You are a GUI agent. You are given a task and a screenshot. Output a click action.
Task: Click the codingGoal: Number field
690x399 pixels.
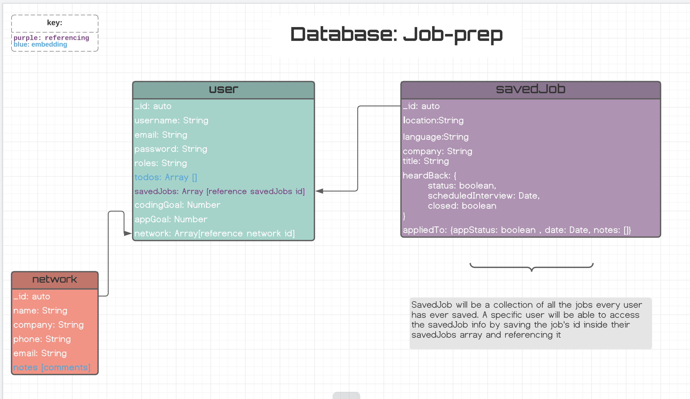click(177, 205)
